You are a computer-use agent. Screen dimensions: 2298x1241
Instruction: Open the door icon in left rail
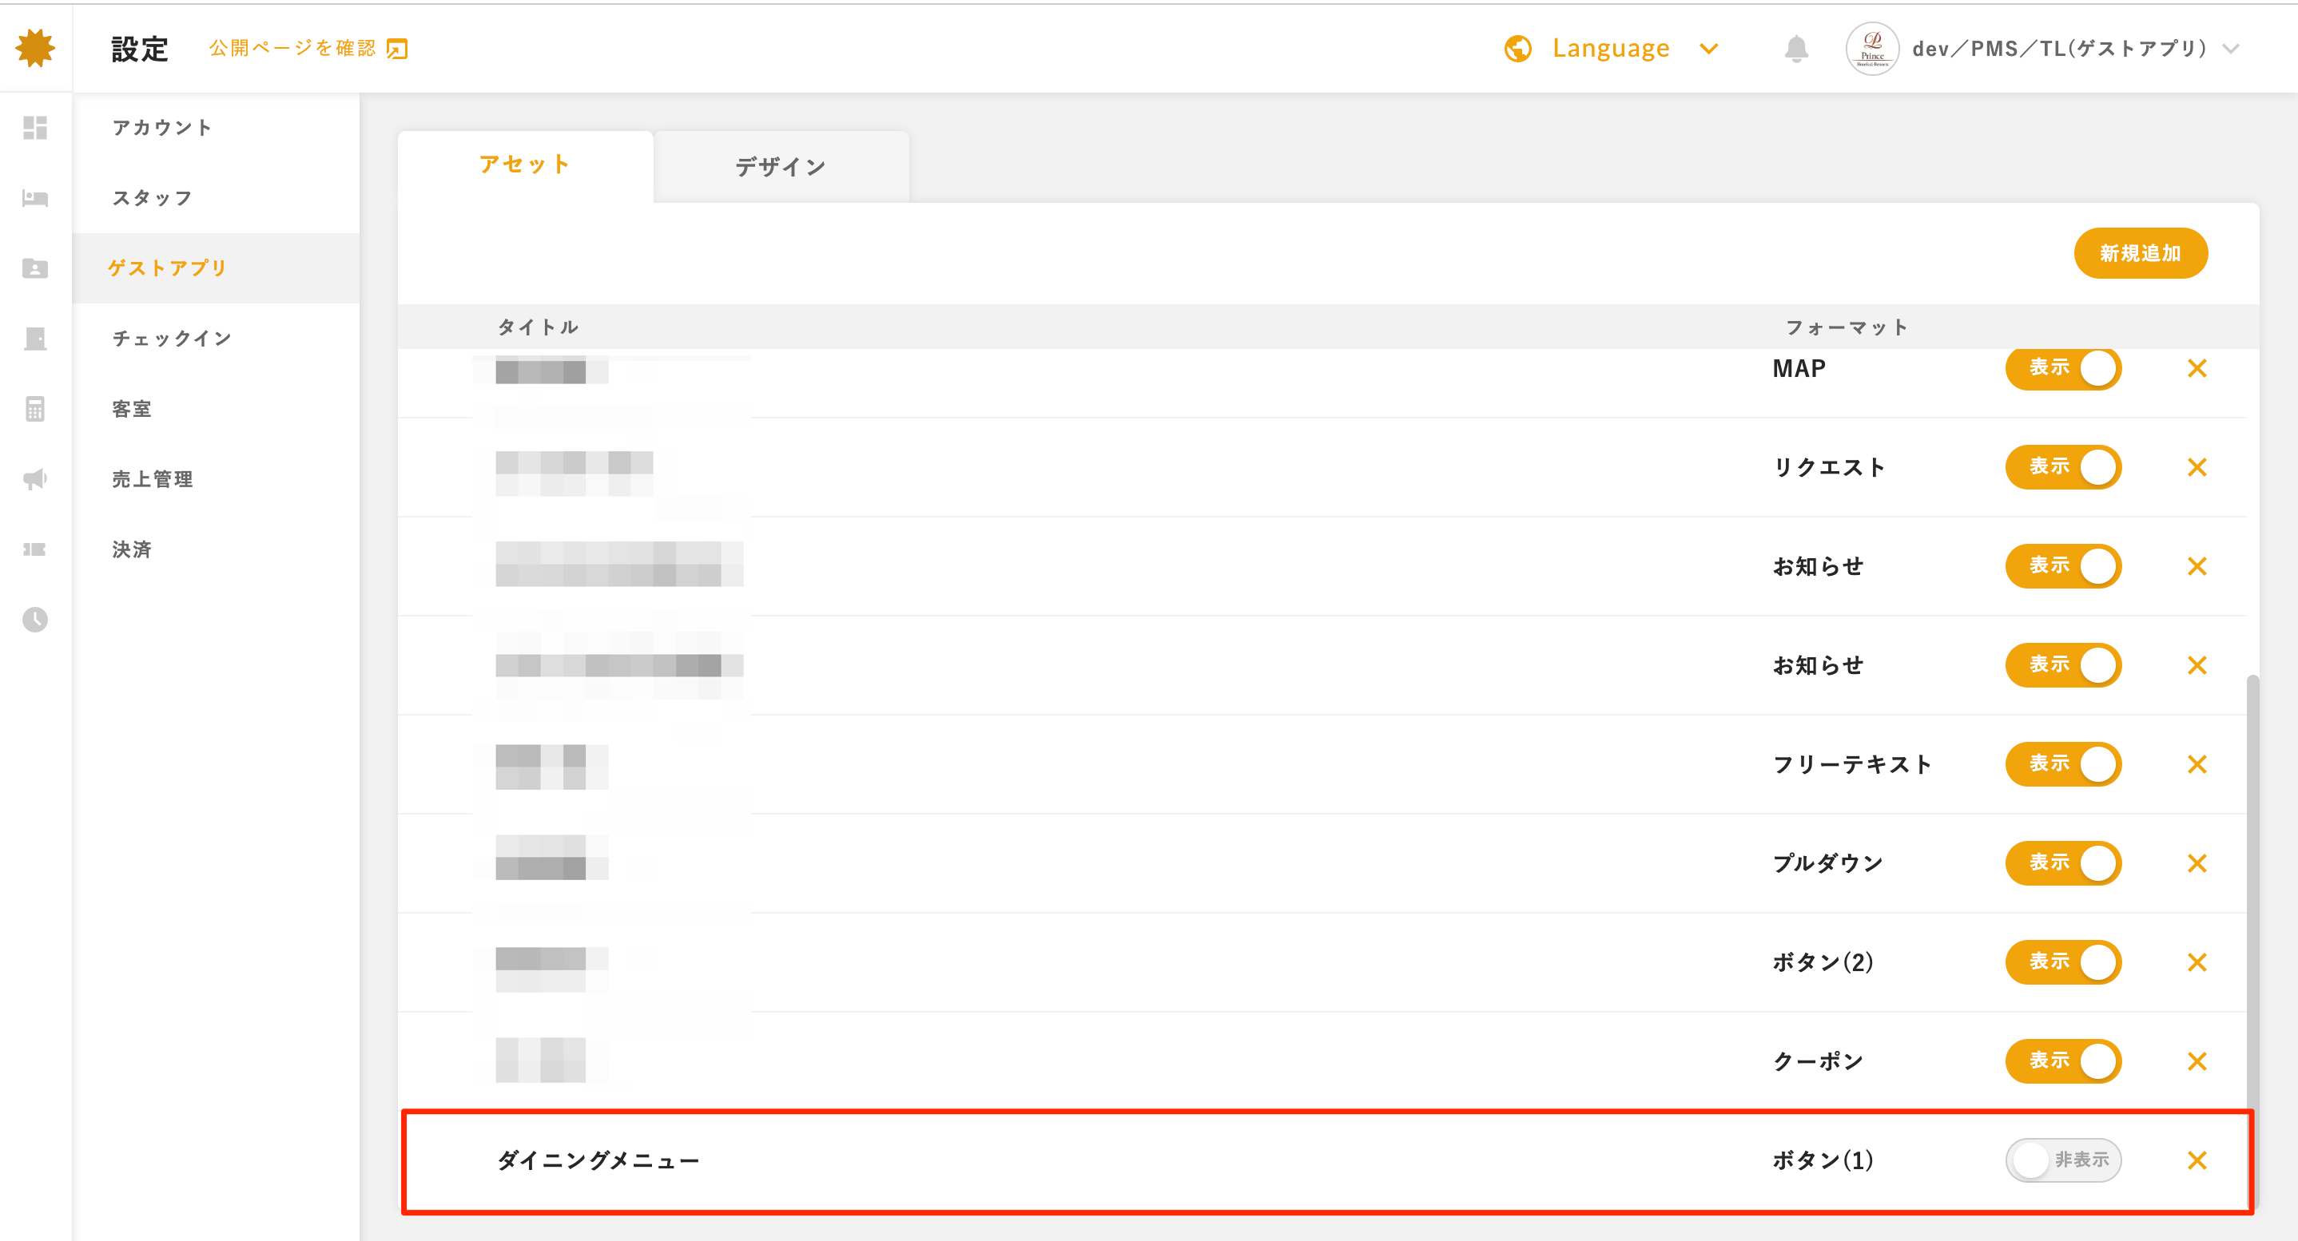click(x=36, y=339)
